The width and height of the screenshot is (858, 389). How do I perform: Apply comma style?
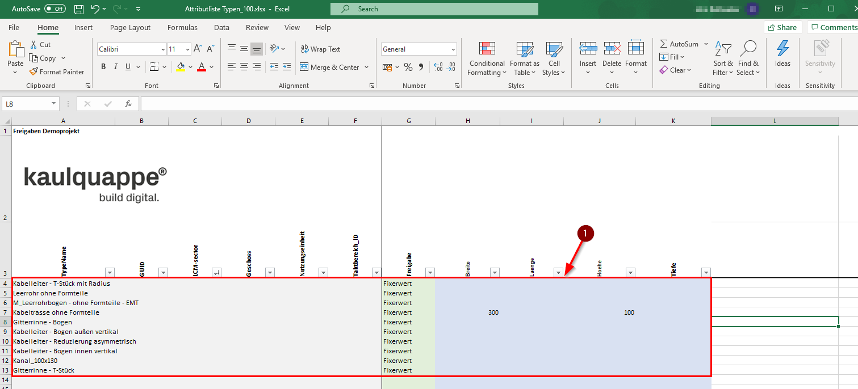point(421,67)
